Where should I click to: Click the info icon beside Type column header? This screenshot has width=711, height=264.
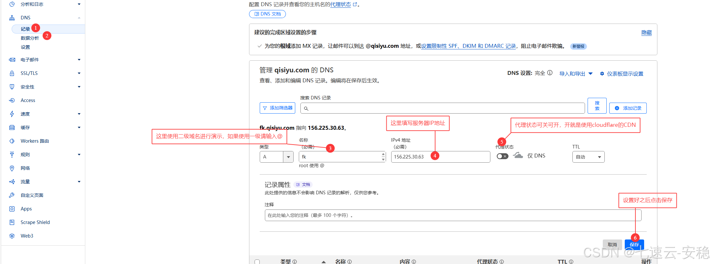(x=295, y=262)
